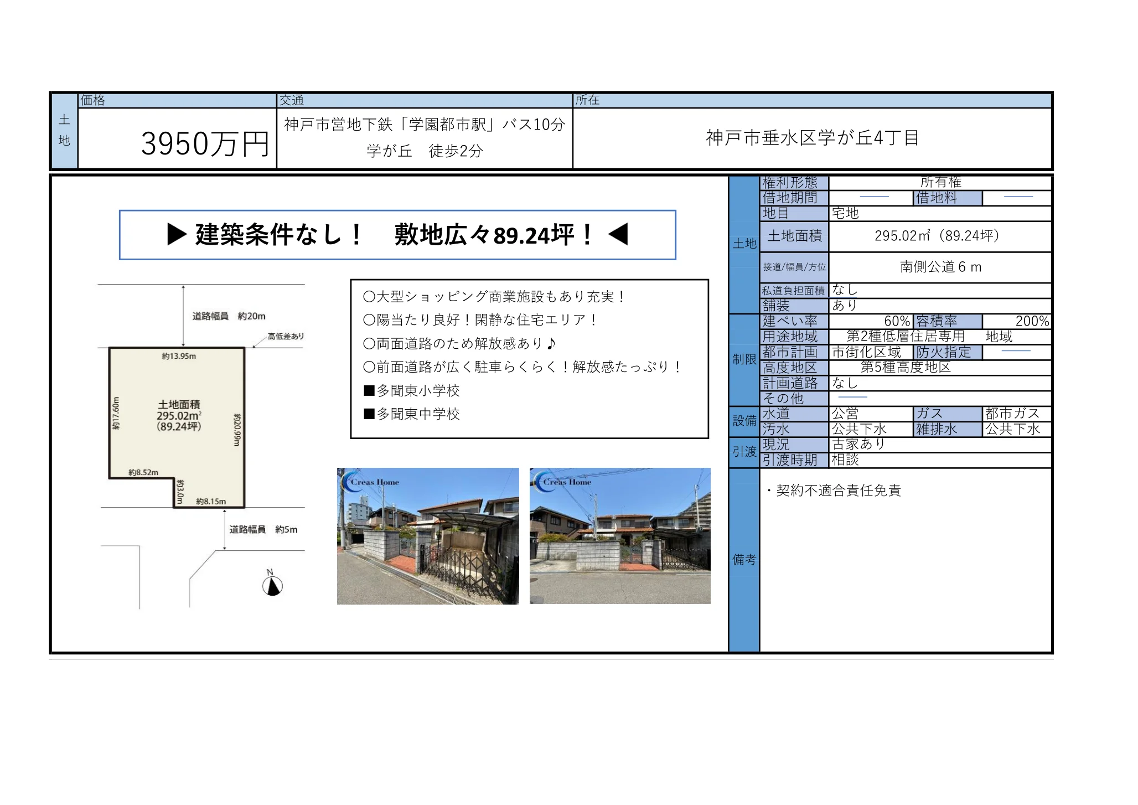Screen dimensions: 1138x805
Task: Click the bullet 前面道路が広く駐車らくらく
Action: coord(522,367)
